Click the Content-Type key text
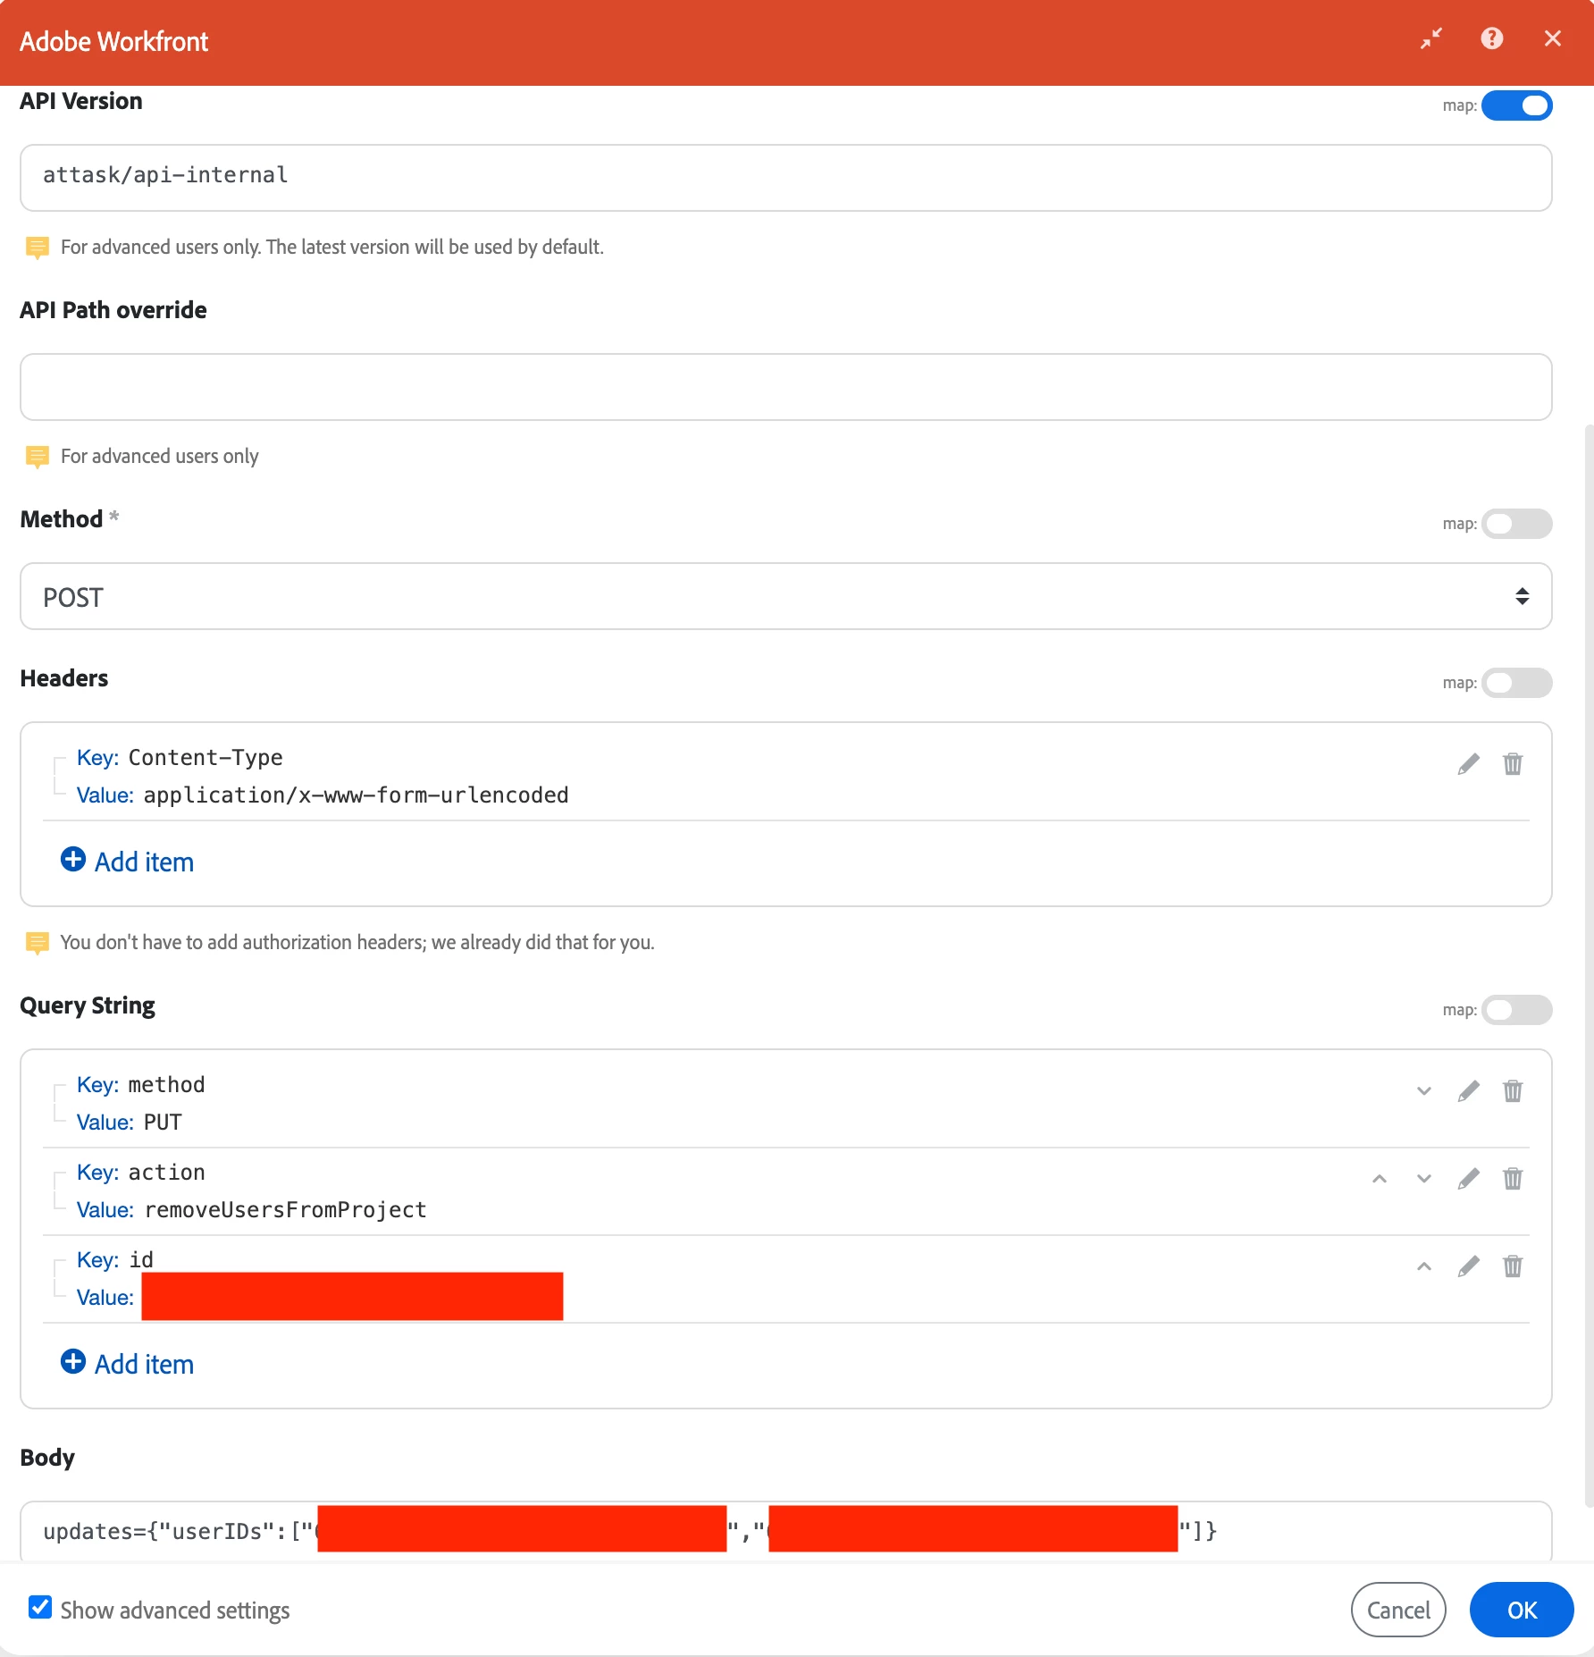 pos(206,758)
